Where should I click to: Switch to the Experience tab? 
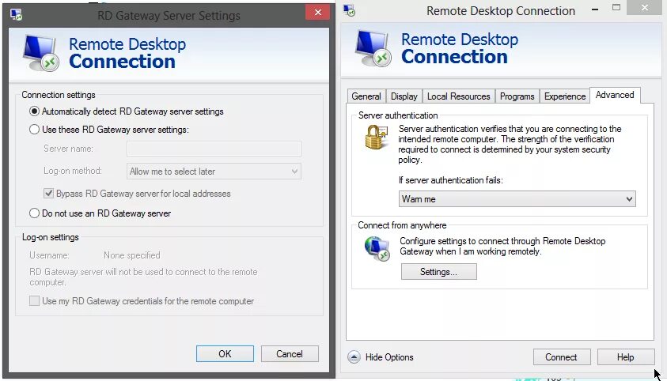tap(565, 96)
